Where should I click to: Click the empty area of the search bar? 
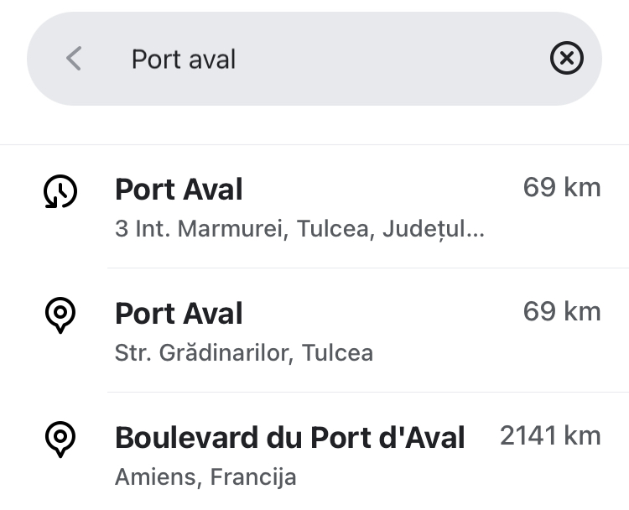[389, 59]
